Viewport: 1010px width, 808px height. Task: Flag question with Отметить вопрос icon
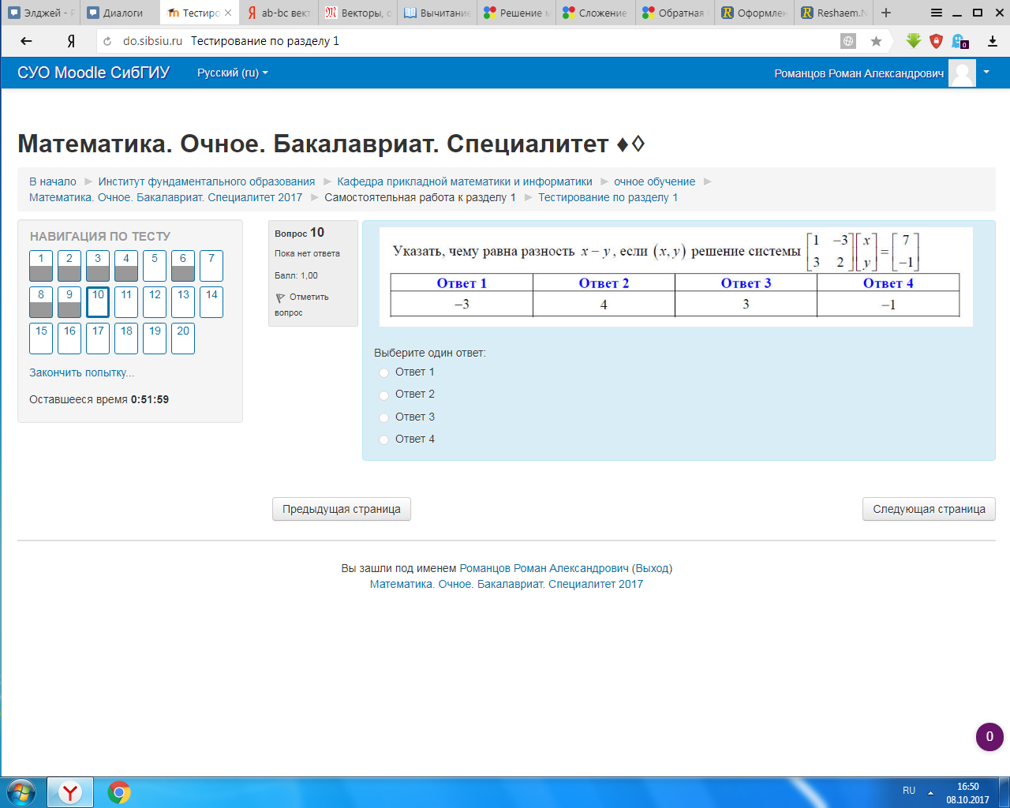coord(280,297)
